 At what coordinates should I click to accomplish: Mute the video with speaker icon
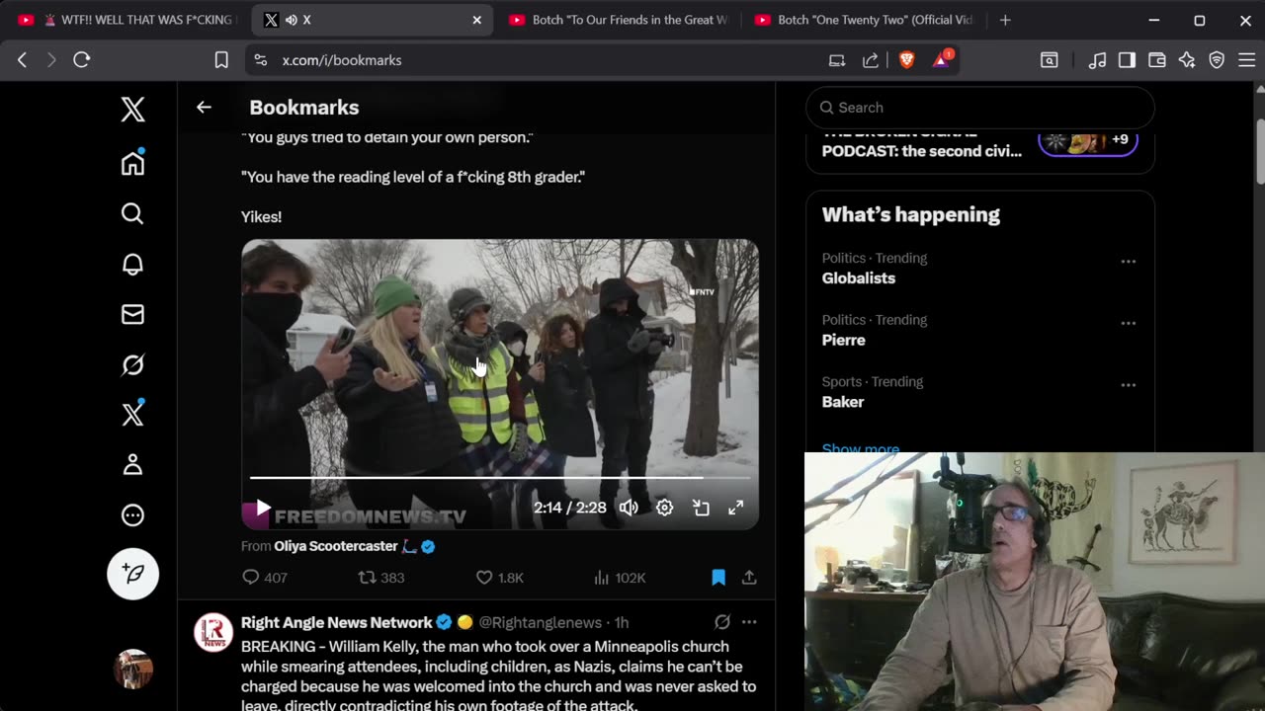[629, 508]
